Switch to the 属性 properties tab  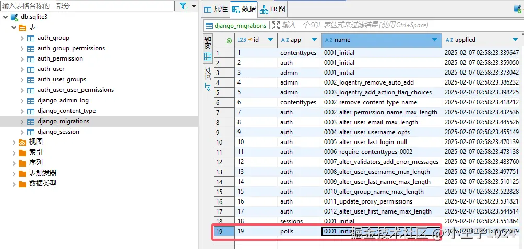pos(216,9)
